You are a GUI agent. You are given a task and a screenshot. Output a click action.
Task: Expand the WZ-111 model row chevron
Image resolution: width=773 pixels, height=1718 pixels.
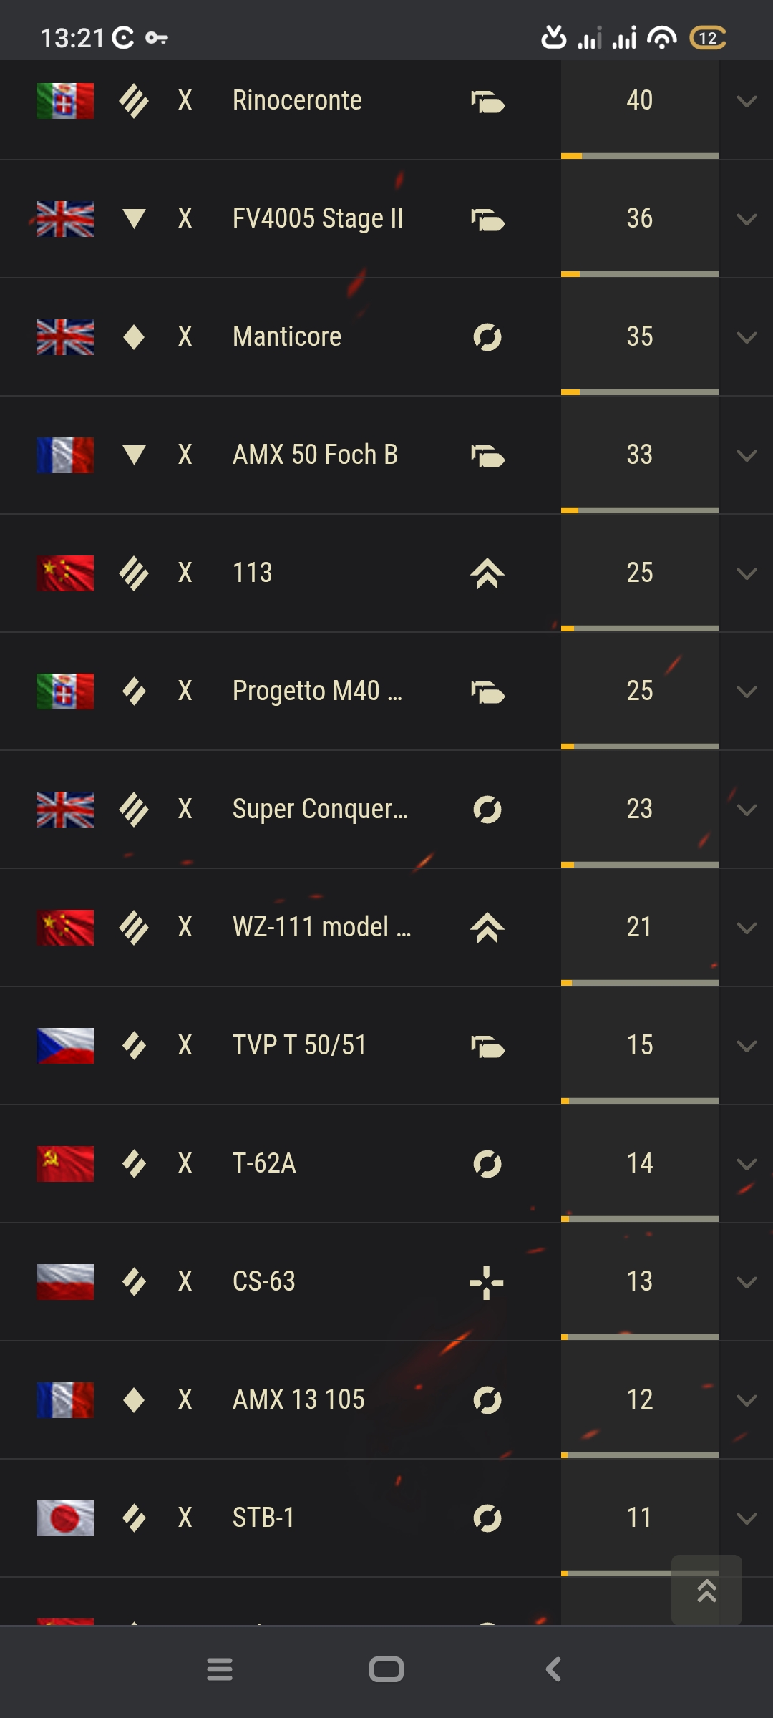pos(747,928)
